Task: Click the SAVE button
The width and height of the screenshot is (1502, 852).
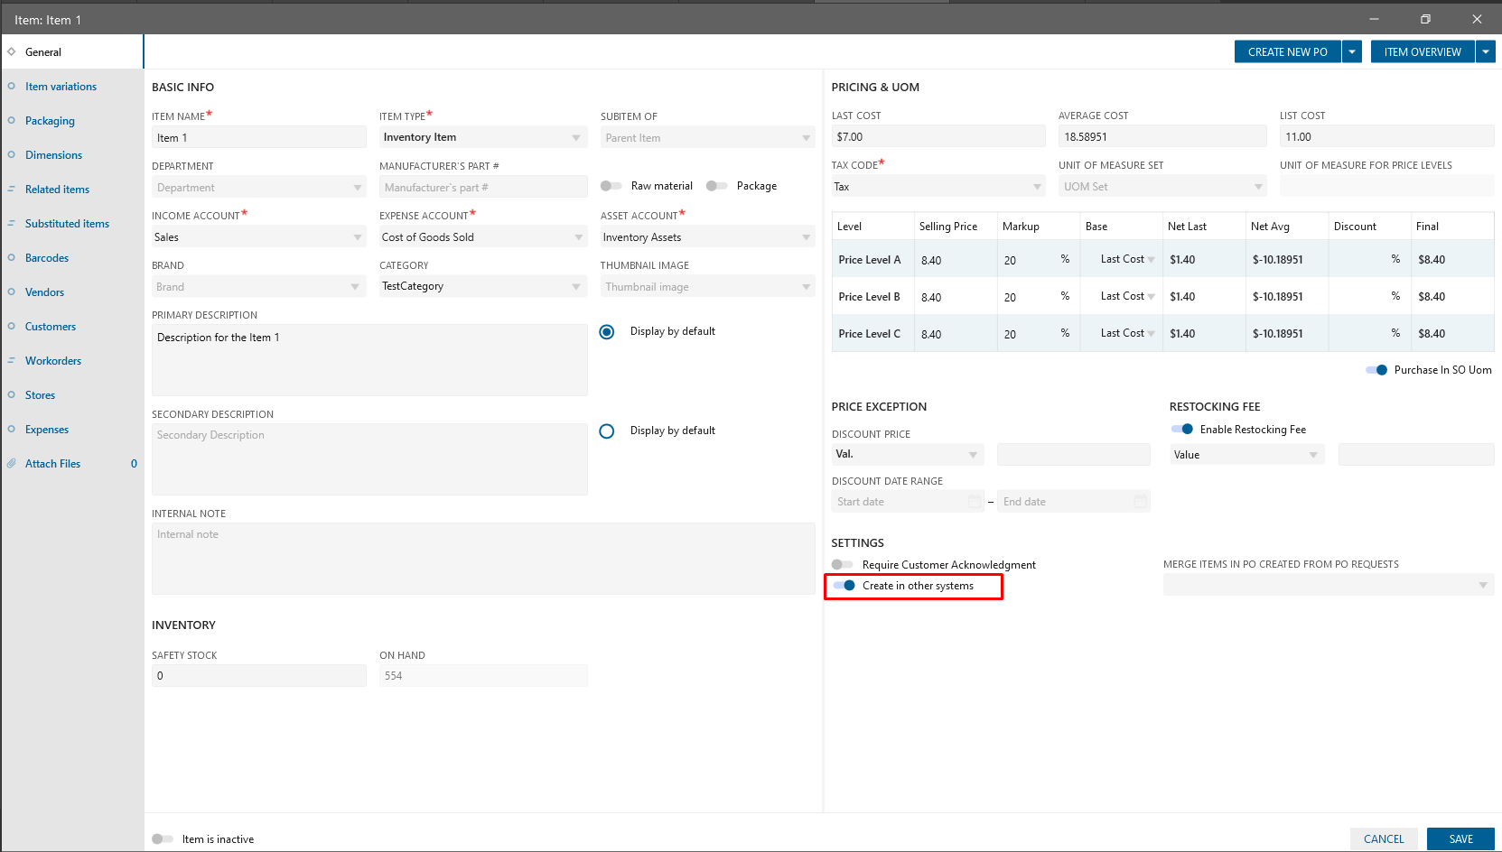Action: [1460, 839]
